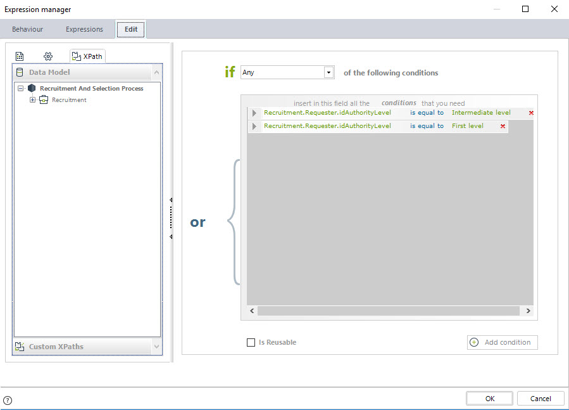Expand the Recruitment tree node
This screenshot has height=410, width=569.
point(33,100)
